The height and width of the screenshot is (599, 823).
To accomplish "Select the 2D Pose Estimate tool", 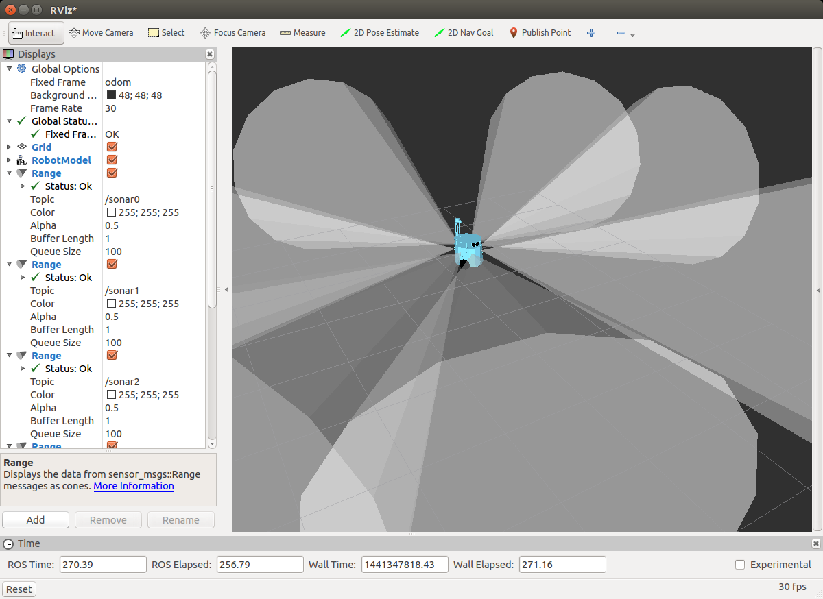I will (379, 33).
